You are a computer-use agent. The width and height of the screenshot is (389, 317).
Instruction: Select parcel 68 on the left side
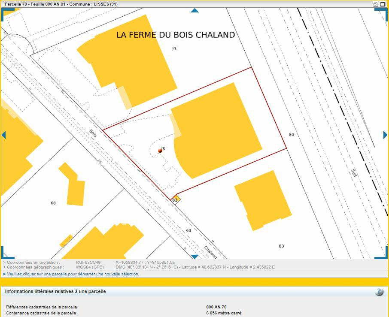tap(53, 203)
